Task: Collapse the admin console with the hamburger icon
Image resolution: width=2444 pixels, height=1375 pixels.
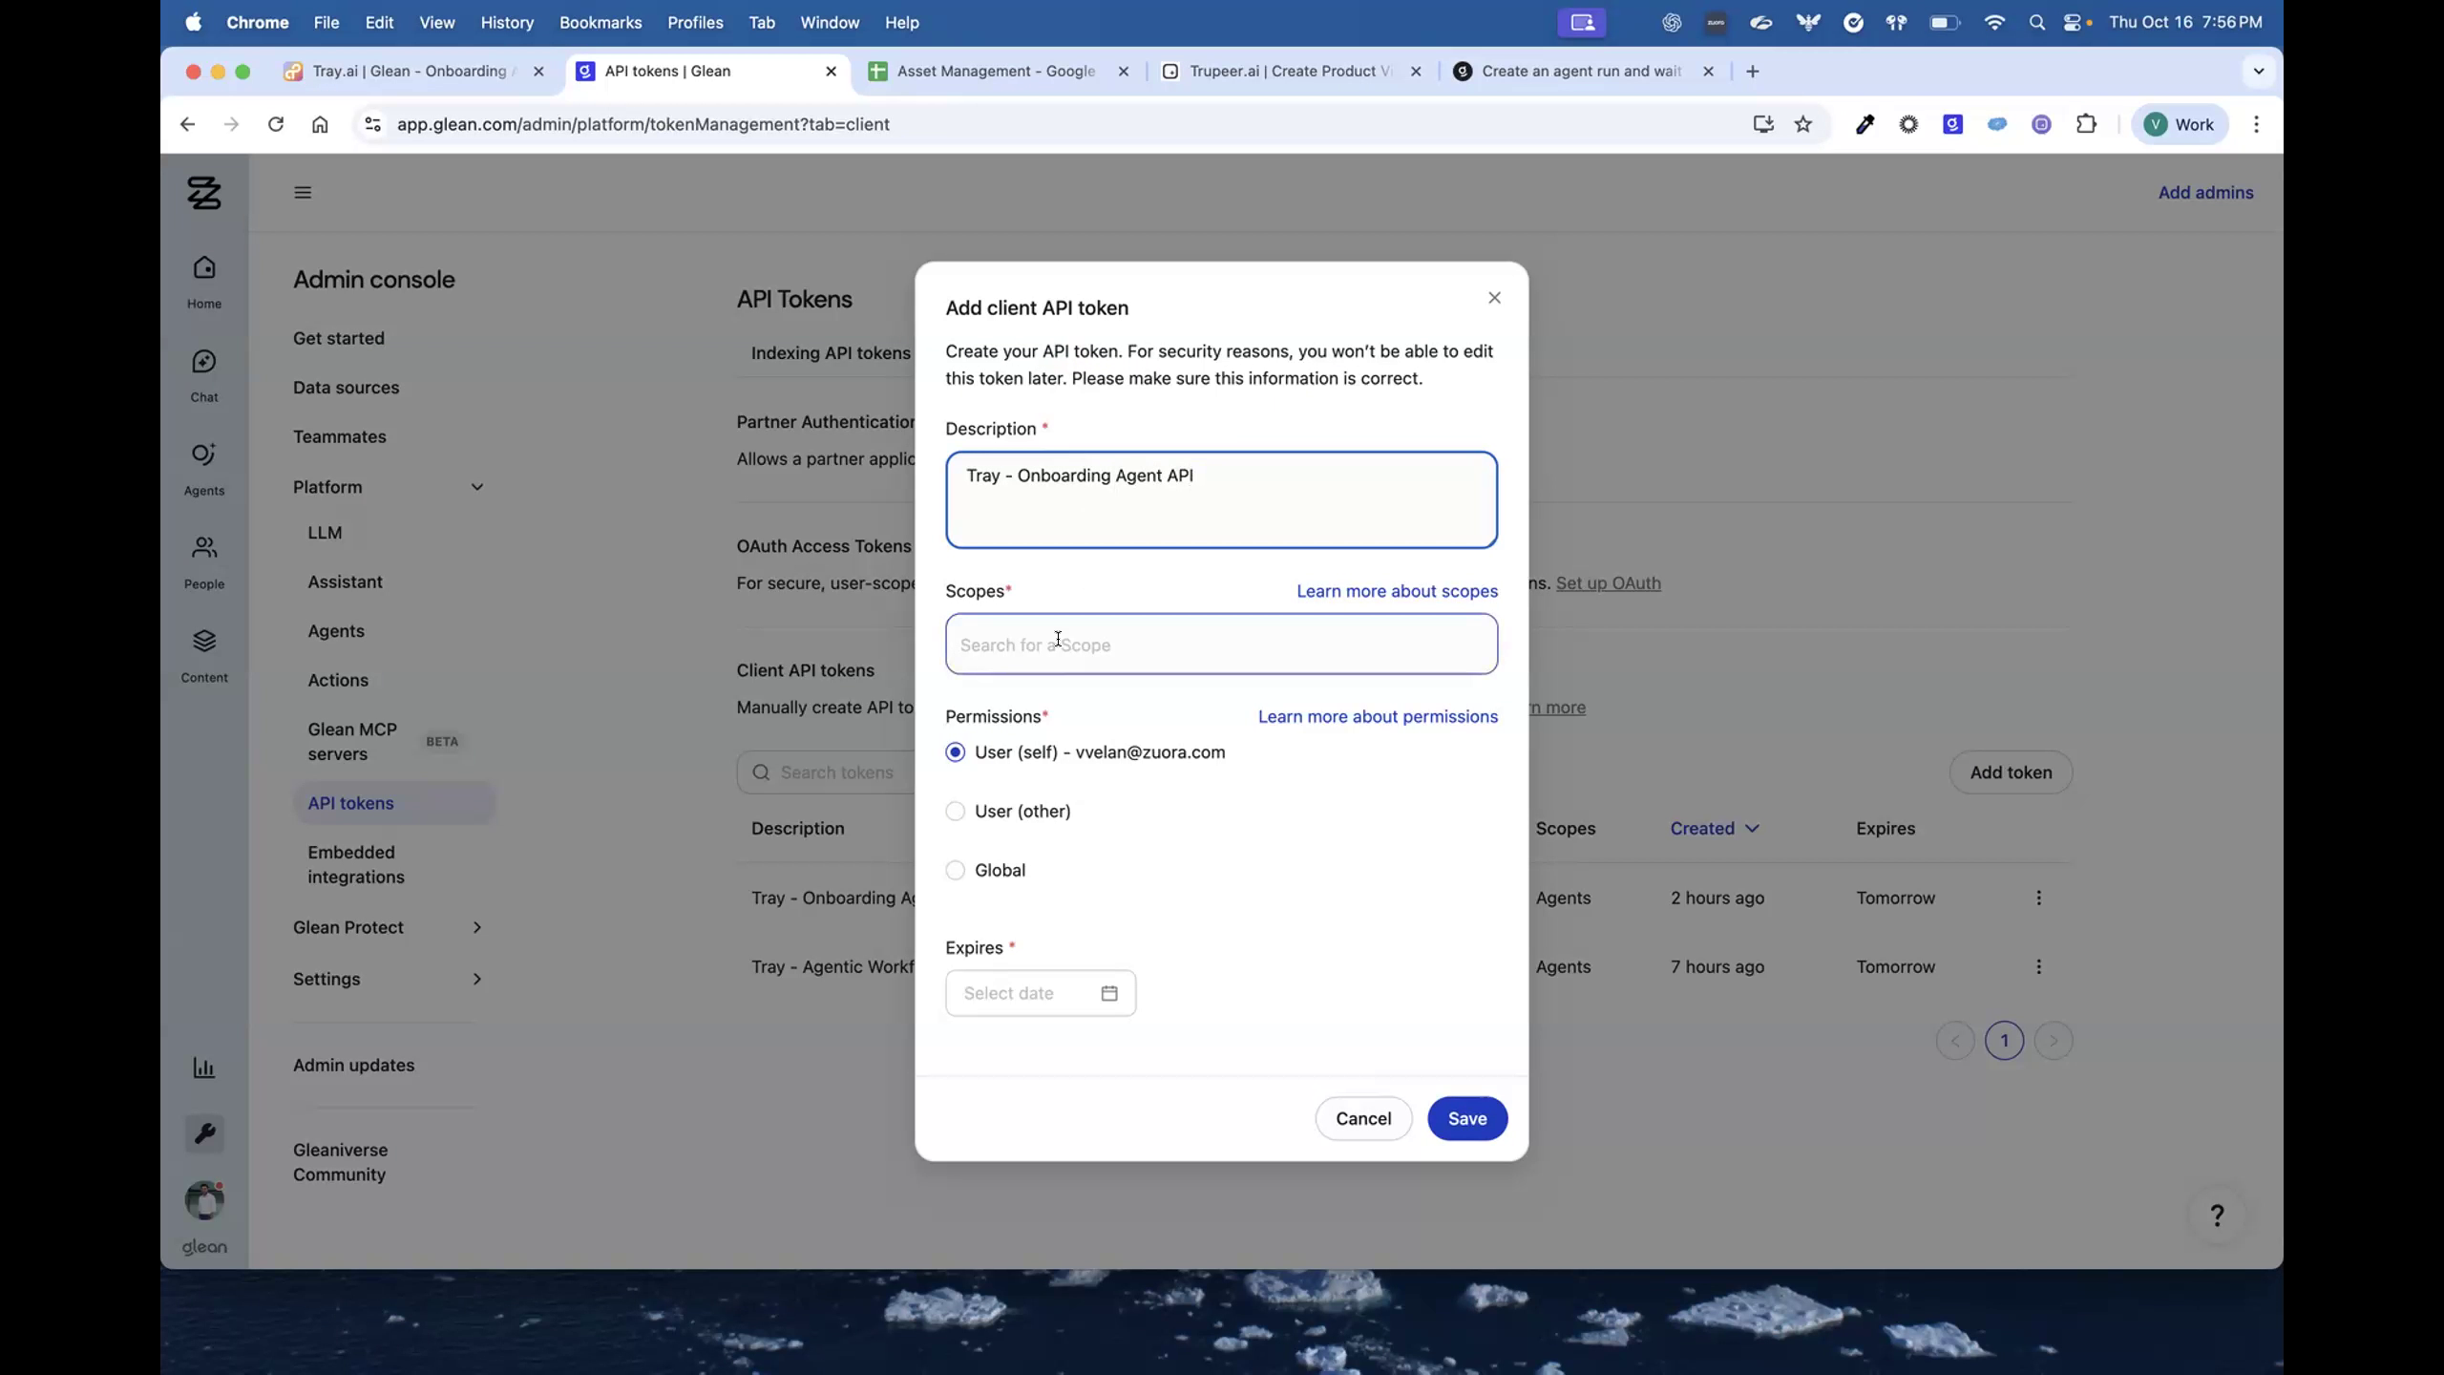Action: tap(302, 192)
